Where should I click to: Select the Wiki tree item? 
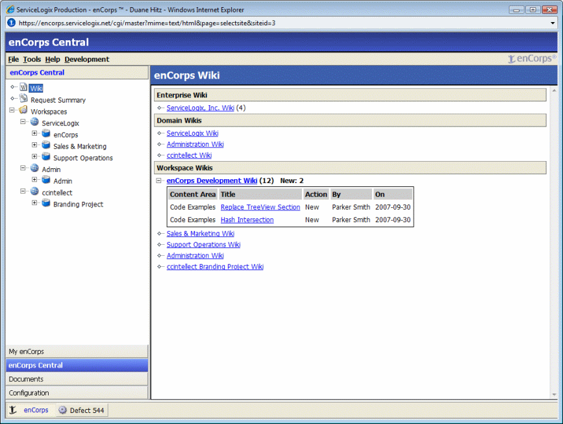click(x=36, y=88)
